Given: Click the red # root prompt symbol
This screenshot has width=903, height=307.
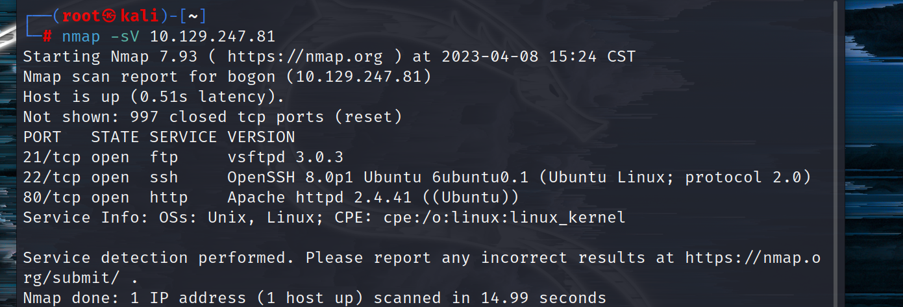Looking at the screenshot, I should (x=47, y=36).
